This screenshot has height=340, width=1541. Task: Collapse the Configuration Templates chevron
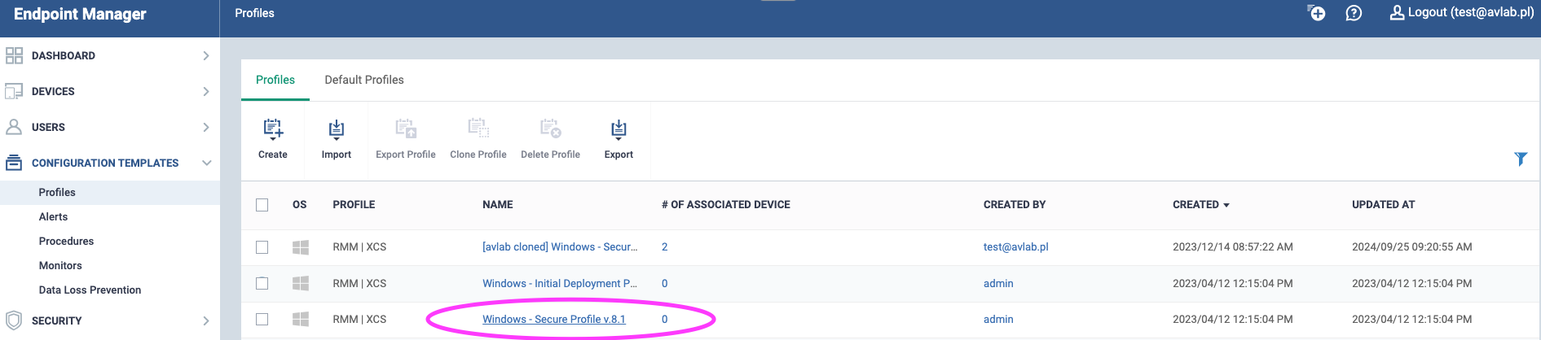[206, 163]
